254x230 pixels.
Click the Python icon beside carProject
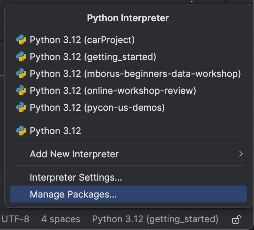click(21, 40)
